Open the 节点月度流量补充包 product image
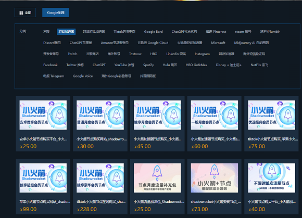 pyautogui.click(x=157, y=178)
